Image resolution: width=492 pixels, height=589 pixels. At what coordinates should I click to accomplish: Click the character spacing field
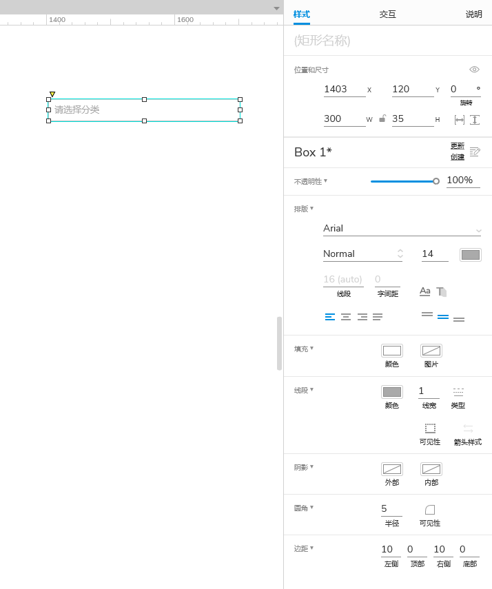pos(387,280)
